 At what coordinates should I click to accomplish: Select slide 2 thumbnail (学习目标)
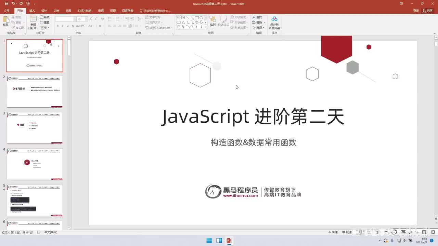[35, 92]
